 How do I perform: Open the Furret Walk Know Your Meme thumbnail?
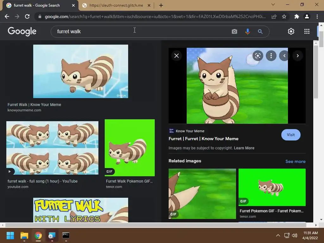point(81,71)
